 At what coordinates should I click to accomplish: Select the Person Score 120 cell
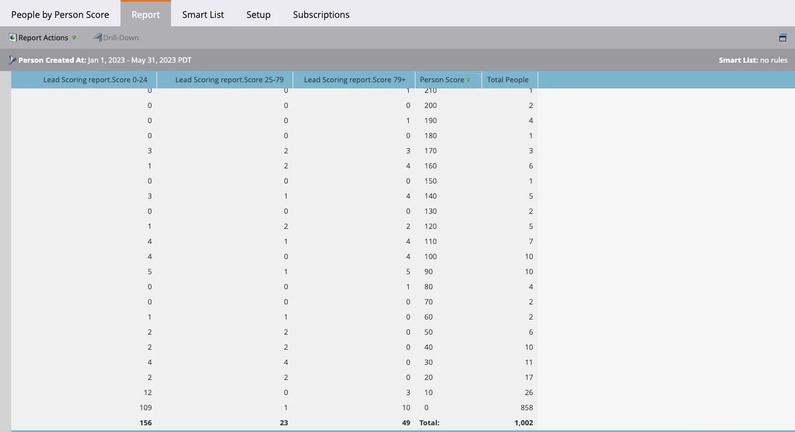(x=449, y=226)
